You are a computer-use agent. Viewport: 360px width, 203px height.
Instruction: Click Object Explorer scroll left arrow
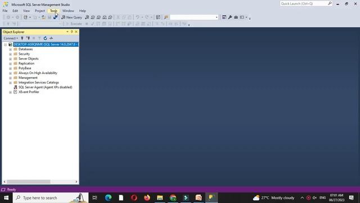(x=4, y=182)
